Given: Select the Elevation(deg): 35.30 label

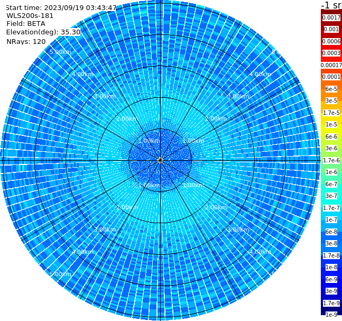Looking at the screenshot, I should coord(43,32).
